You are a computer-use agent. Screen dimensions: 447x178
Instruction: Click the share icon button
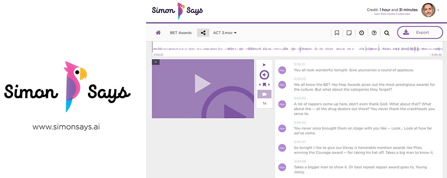(x=203, y=33)
